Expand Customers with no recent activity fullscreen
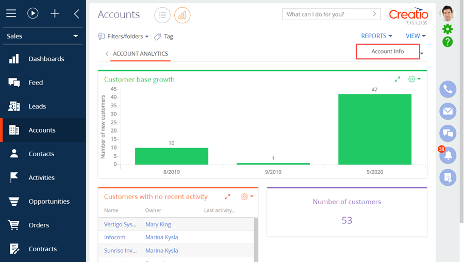The image size is (464, 262). tap(227, 196)
